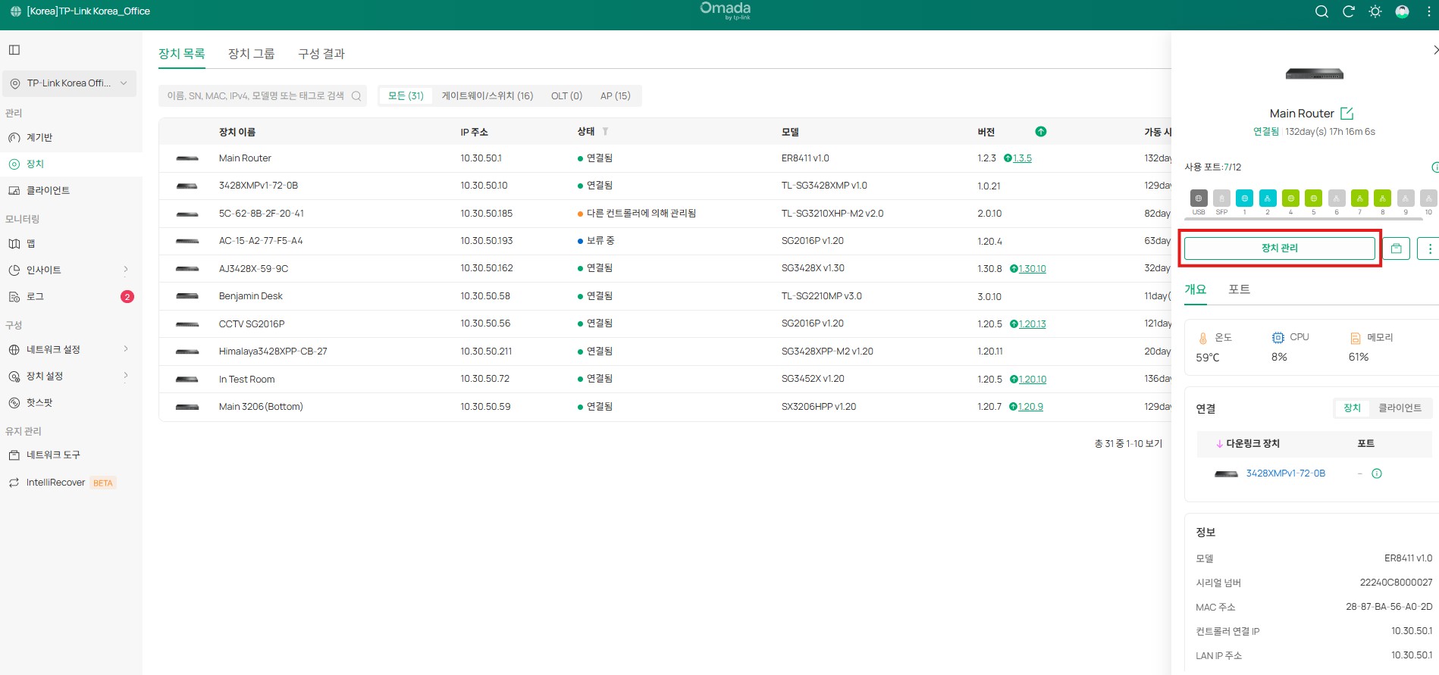1439x675 pixels.
Task: Open the user account avatar
Action: (x=1402, y=11)
